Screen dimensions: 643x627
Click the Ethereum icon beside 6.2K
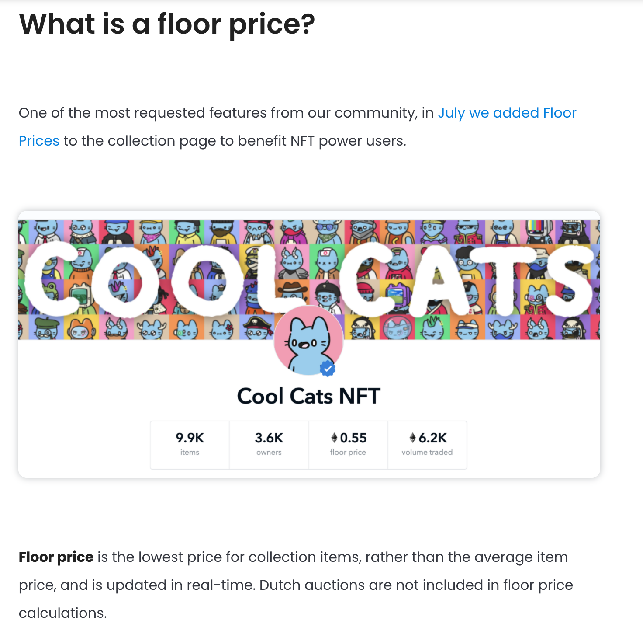(412, 438)
